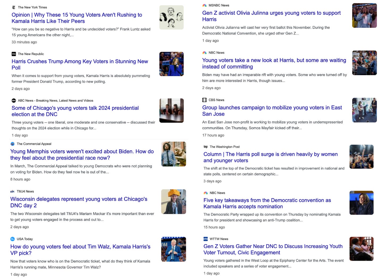Click snippet starting 'Young voters gathered in the West Loop'

point(274,263)
